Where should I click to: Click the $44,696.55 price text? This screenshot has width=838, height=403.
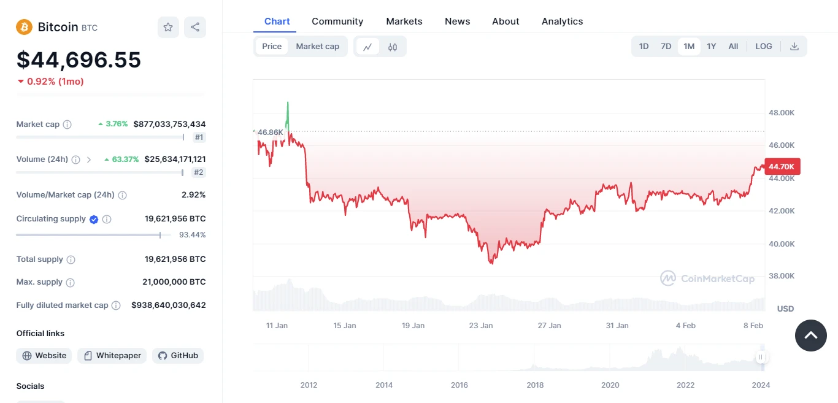tap(79, 59)
